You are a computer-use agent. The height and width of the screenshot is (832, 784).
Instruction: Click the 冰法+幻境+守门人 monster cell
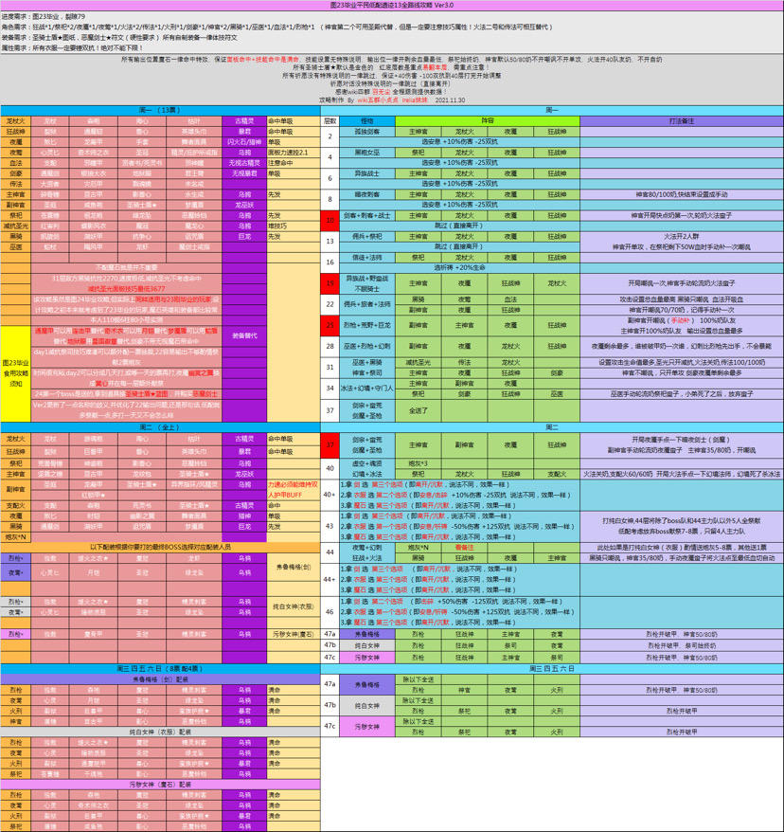coord(366,389)
